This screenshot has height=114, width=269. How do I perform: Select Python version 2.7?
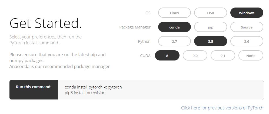(174, 41)
